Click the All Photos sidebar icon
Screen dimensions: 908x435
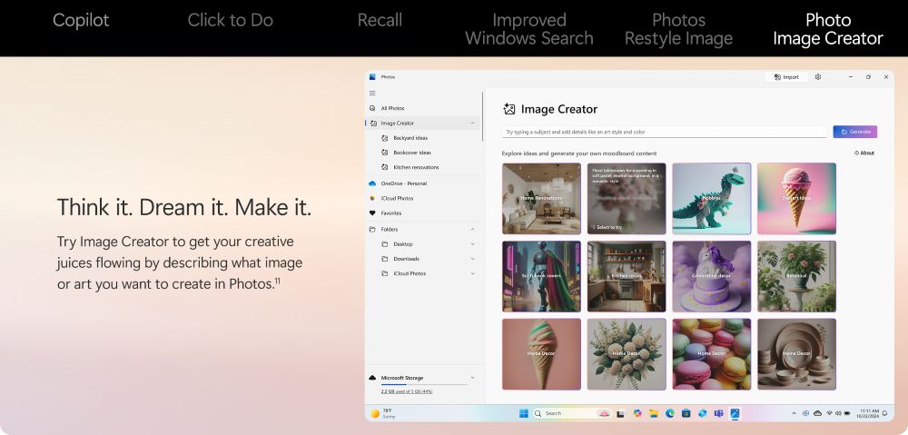[x=372, y=108]
